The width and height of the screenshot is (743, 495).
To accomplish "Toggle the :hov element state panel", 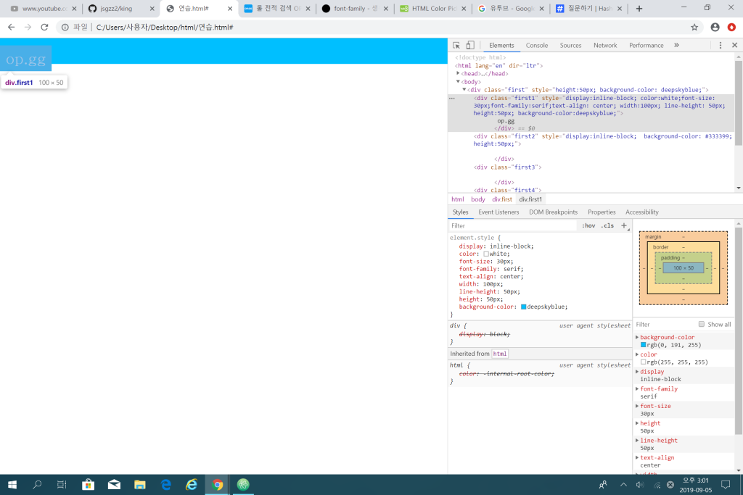I will 588,225.
